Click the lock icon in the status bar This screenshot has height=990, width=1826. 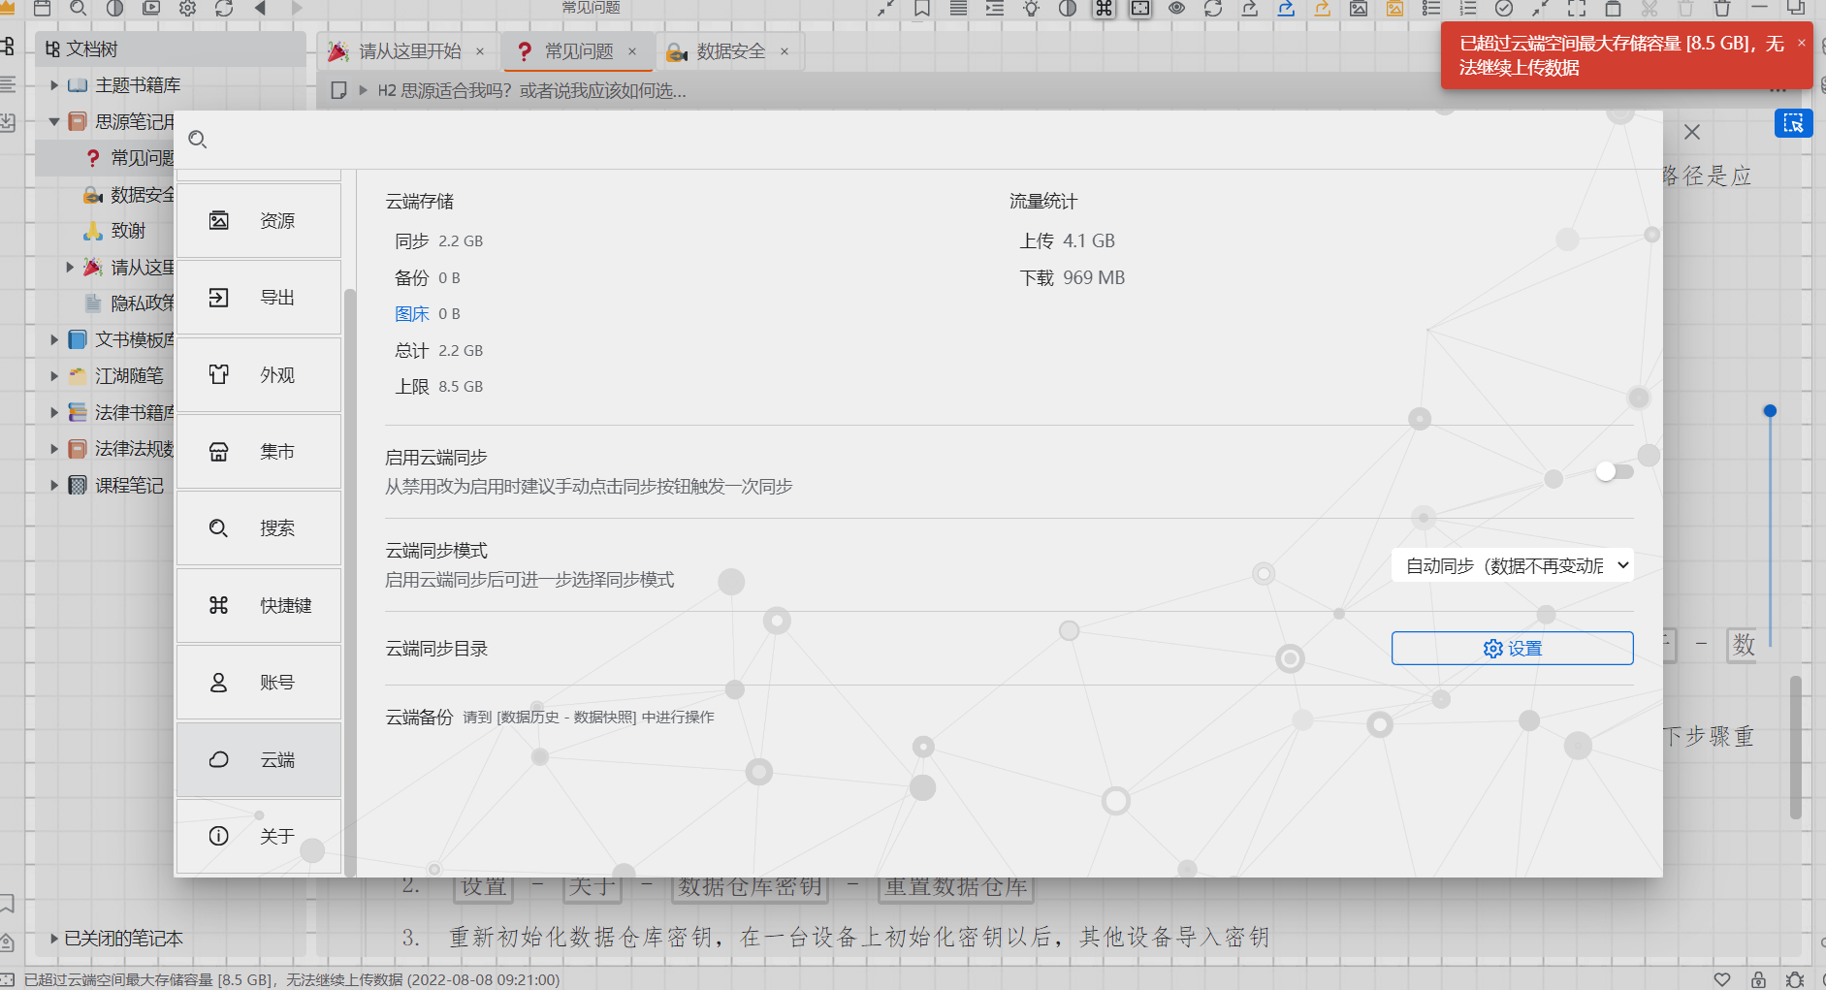pyautogui.click(x=1758, y=979)
